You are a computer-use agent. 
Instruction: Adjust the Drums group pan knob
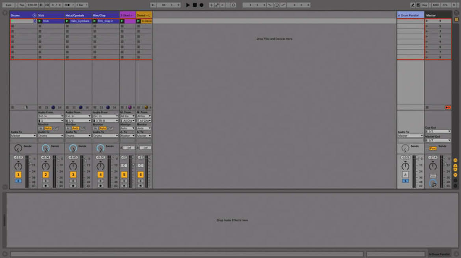pyautogui.click(x=18, y=166)
